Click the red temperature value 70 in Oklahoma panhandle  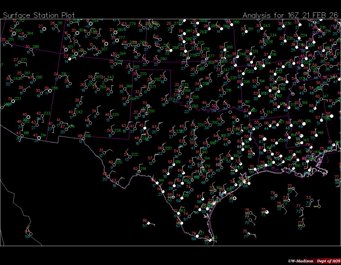click(145, 103)
